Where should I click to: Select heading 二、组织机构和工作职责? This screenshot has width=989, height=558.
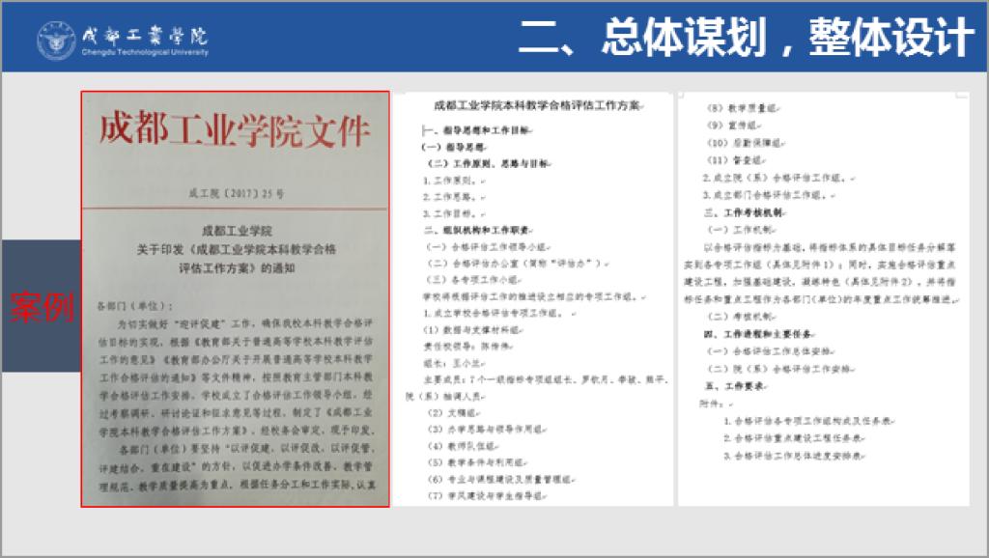[470, 231]
